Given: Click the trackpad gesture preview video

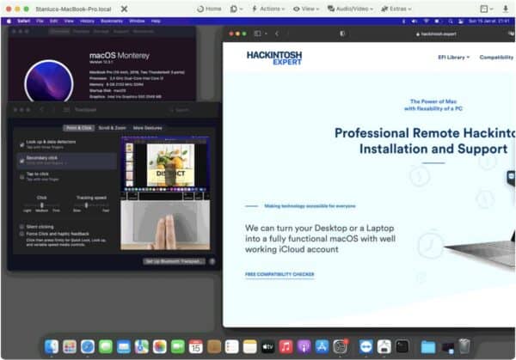Looking at the screenshot, I should pos(165,193).
